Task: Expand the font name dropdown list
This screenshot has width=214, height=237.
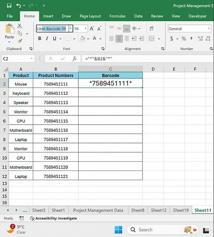Action: click(x=71, y=29)
